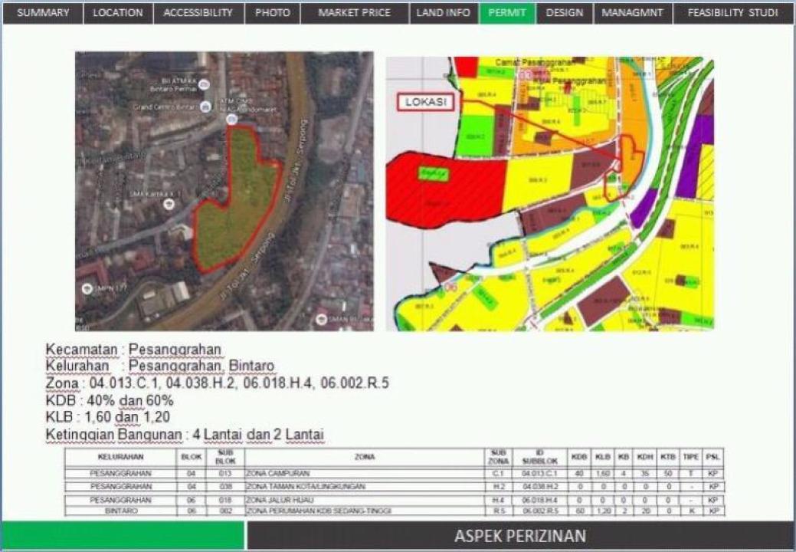
Task: Click the SMAN school marker at bottom right
Action: 322,318
